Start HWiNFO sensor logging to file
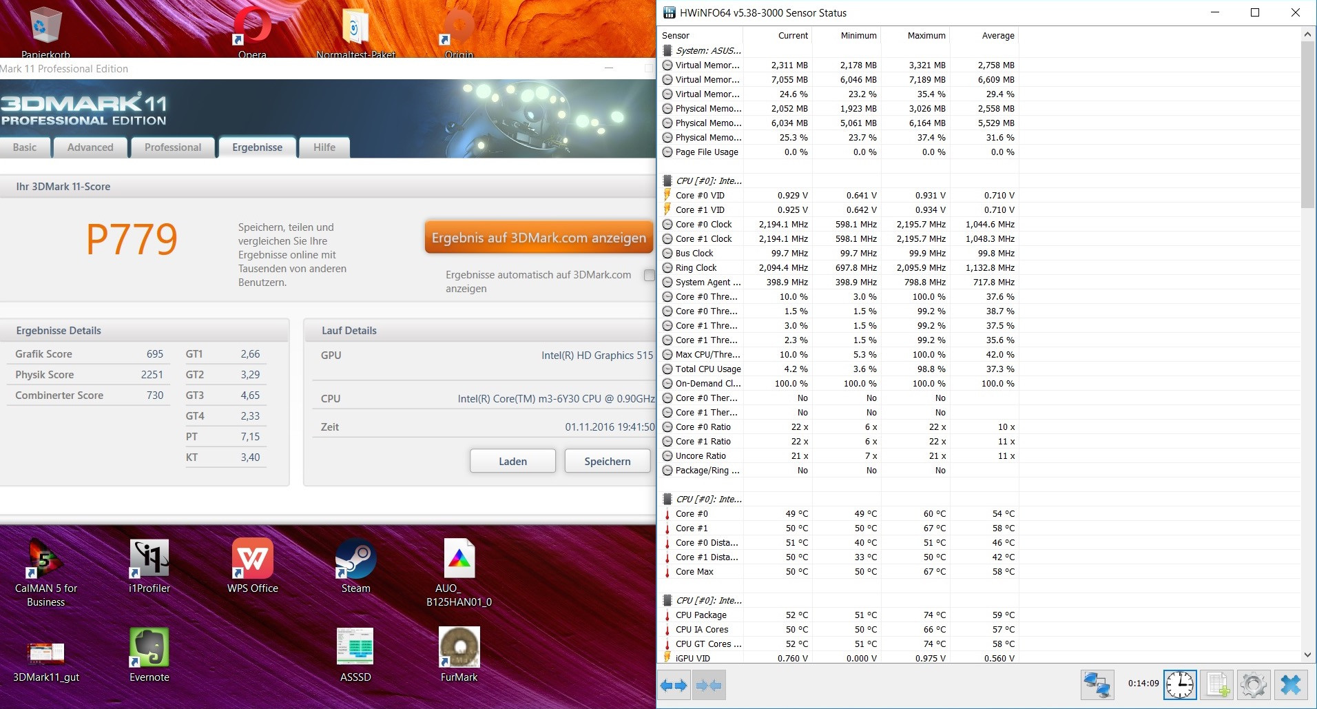The height and width of the screenshot is (709, 1317). (1217, 685)
